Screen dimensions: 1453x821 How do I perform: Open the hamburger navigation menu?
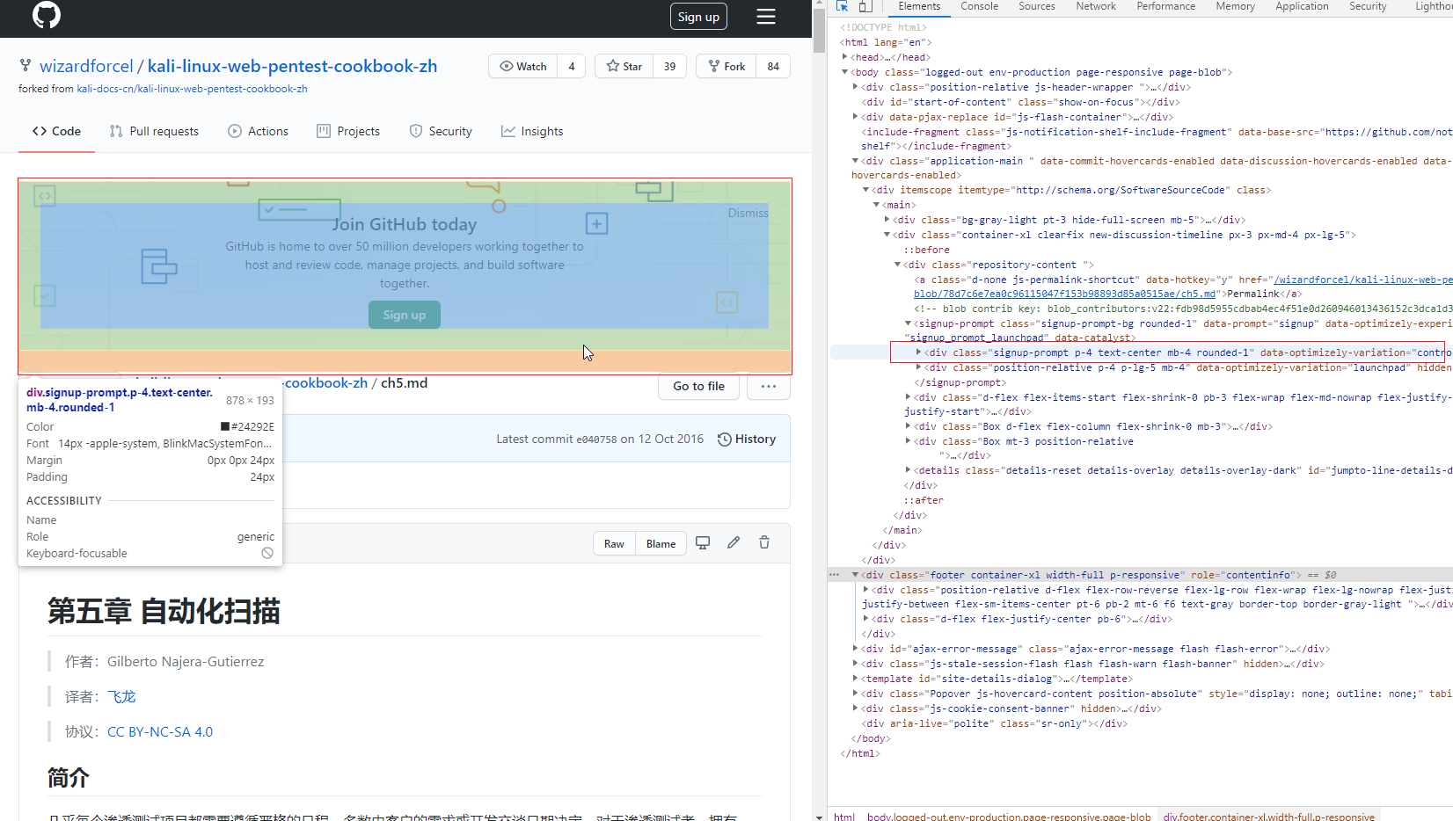point(766,17)
